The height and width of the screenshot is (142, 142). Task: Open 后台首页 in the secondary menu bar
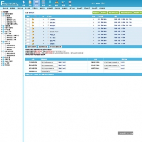(x=80, y=8)
